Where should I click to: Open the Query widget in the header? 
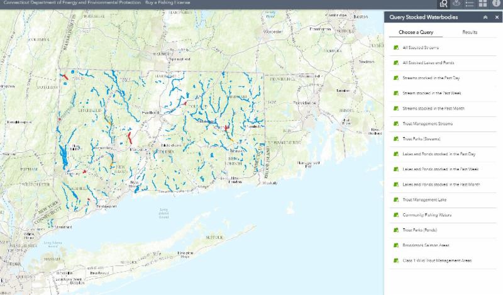[x=444, y=4]
